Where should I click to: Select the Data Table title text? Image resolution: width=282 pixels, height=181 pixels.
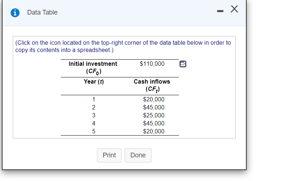point(42,12)
